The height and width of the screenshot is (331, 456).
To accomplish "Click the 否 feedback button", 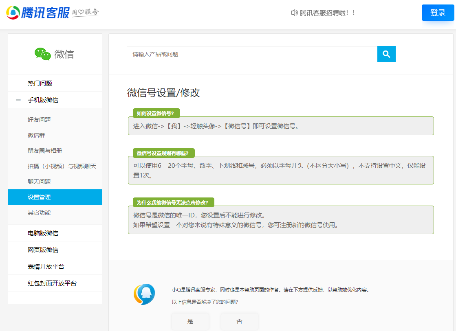I will (x=239, y=321).
